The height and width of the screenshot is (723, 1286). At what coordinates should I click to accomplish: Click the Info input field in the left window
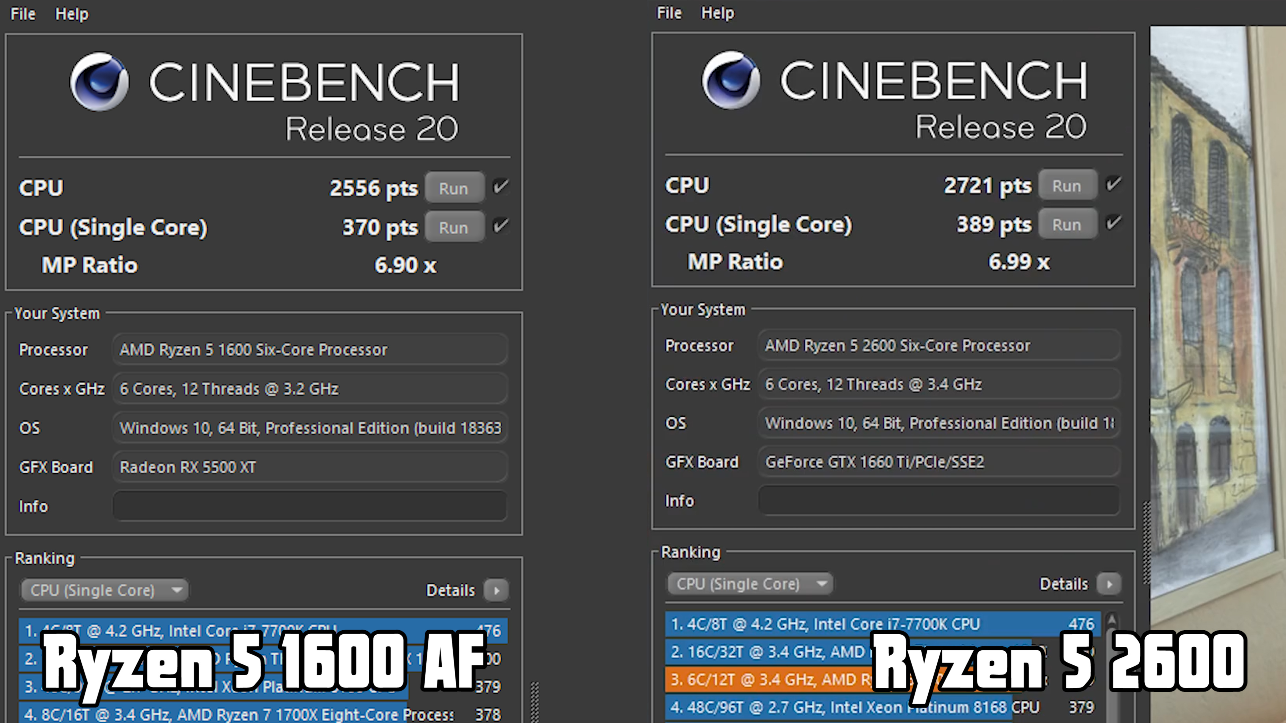(x=310, y=506)
